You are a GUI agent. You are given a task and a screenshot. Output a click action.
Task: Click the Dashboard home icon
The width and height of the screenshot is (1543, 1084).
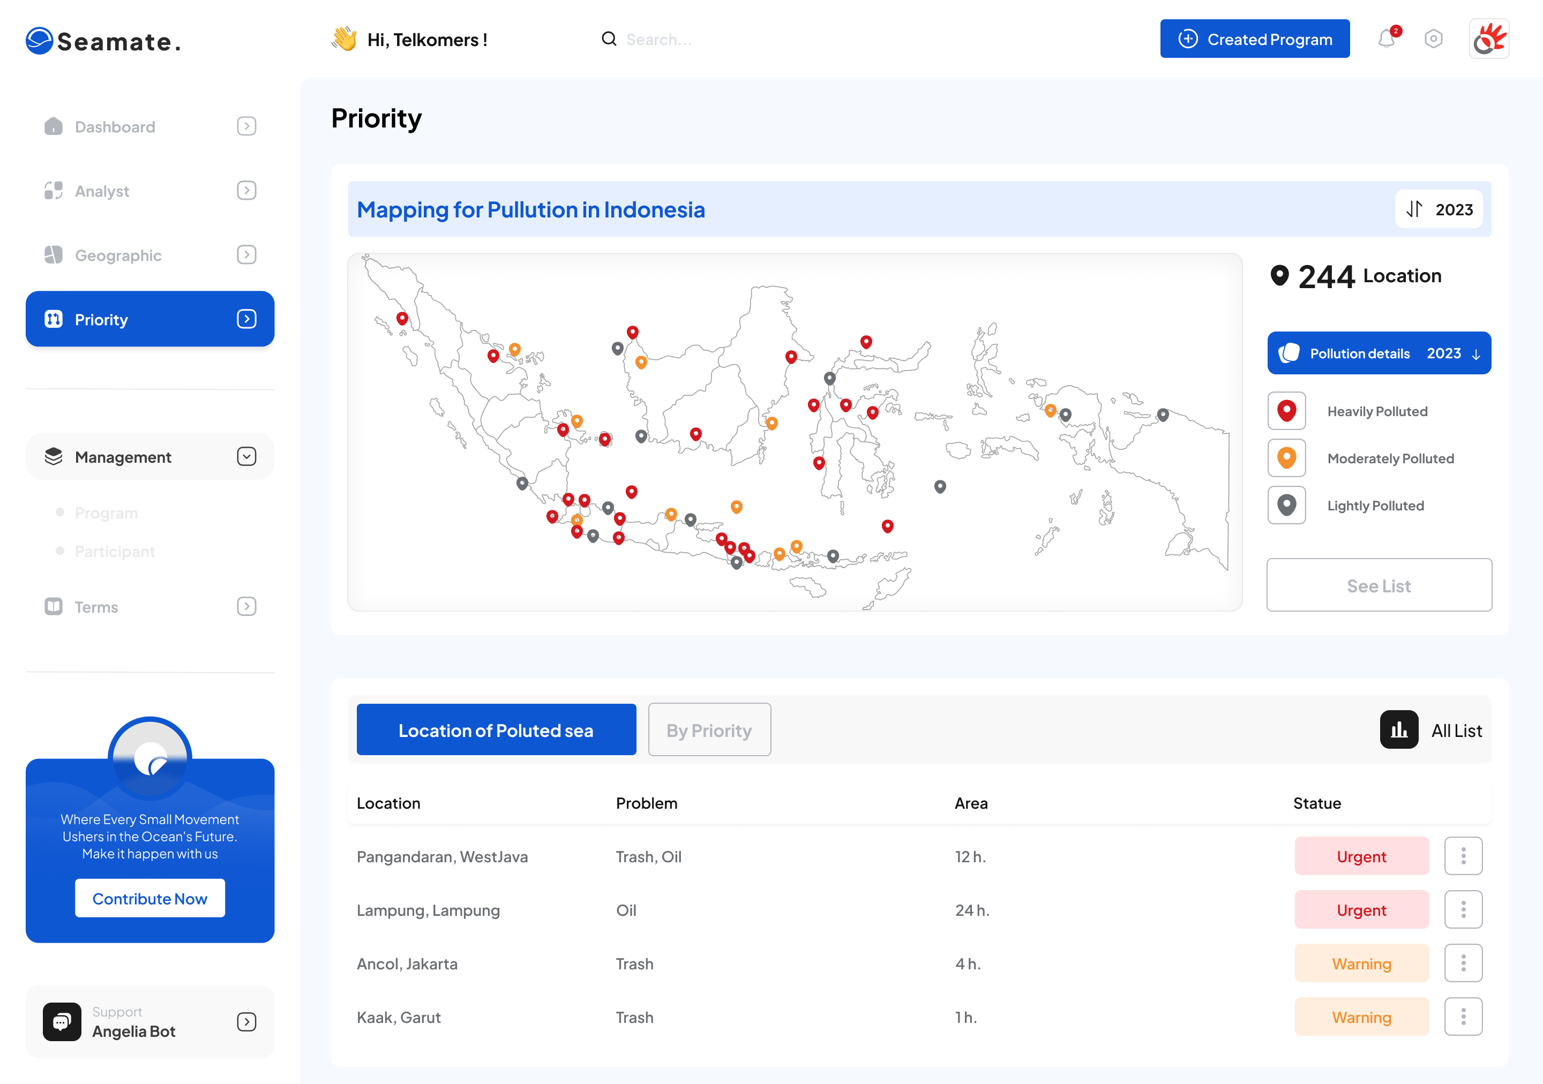pyautogui.click(x=53, y=126)
